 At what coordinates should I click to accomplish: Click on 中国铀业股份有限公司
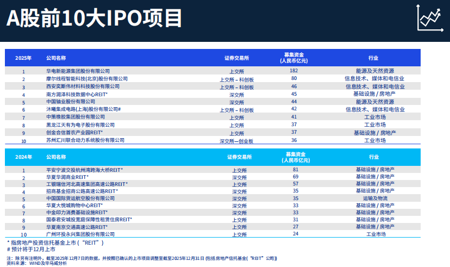71,102
